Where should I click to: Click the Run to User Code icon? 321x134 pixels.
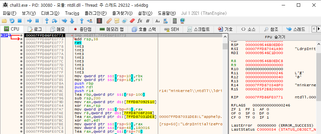click(x=89, y=21)
